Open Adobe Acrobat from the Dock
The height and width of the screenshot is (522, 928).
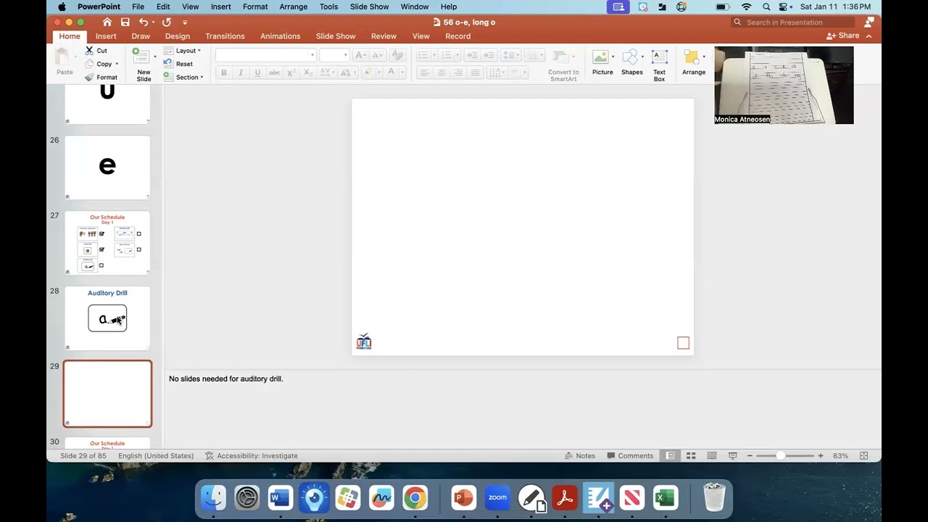[x=565, y=498]
